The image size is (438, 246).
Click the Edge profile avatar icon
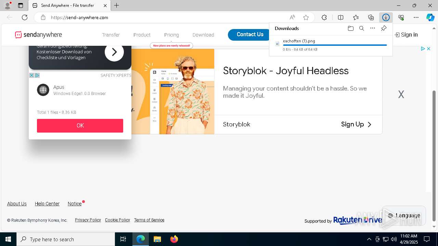tap(8, 5)
